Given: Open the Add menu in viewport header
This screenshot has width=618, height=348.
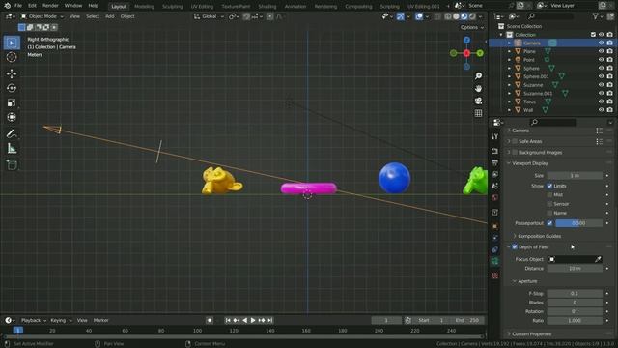Looking at the screenshot, I should 109,16.
